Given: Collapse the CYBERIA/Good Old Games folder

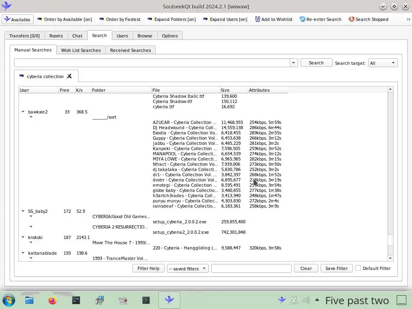Looking at the screenshot, I should 31,216.
